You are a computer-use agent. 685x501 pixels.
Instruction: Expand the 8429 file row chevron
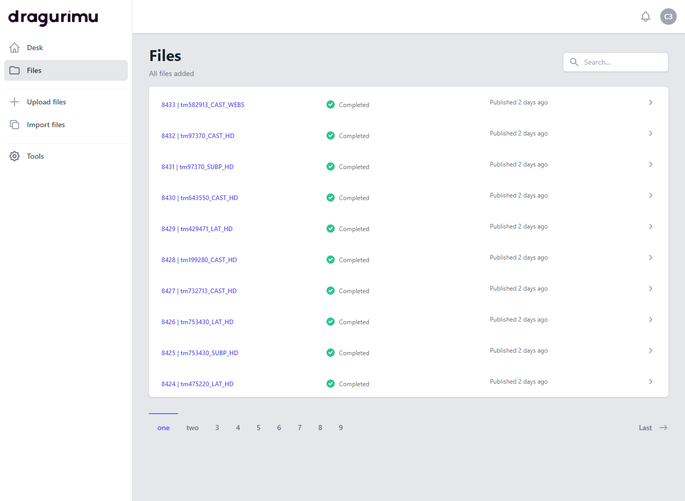coord(650,226)
